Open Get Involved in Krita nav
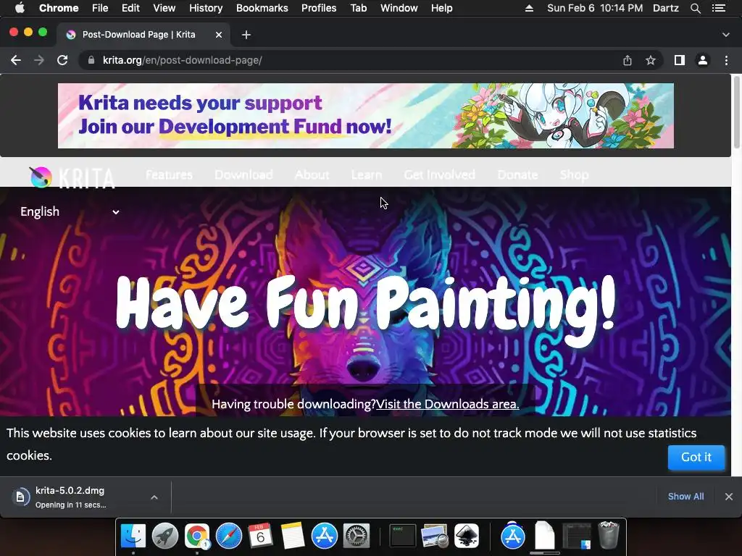 coord(440,175)
